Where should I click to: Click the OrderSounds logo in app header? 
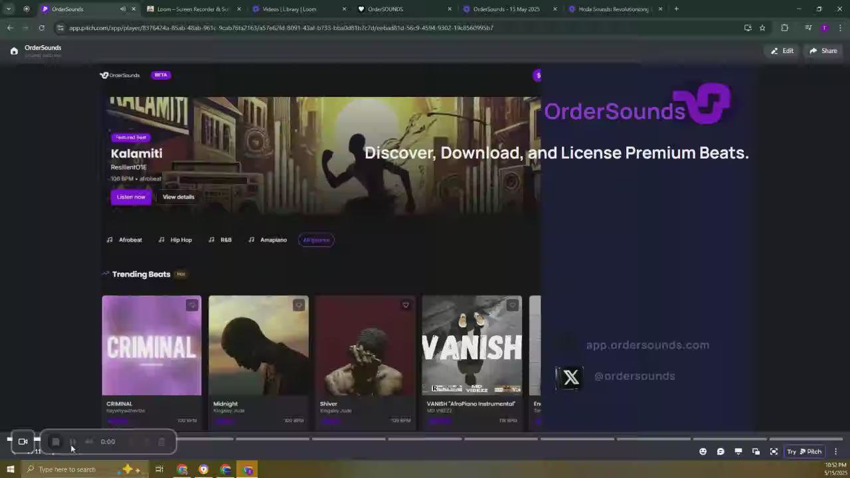pyautogui.click(x=120, y=75)
